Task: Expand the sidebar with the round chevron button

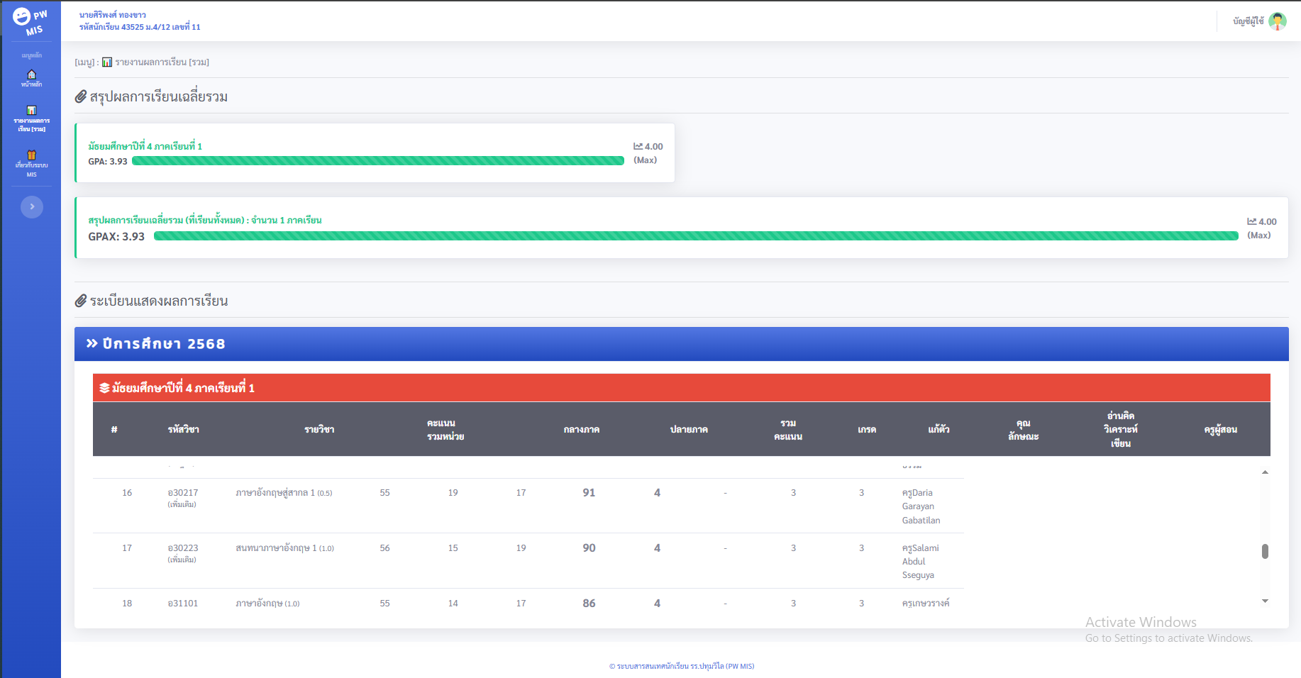Action: (32, 206)
